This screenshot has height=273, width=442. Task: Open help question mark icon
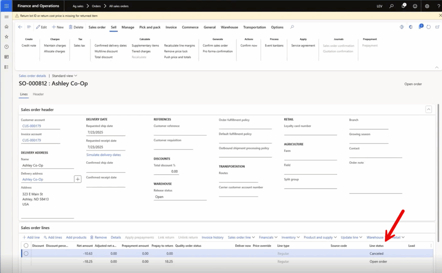coord(439,6)
